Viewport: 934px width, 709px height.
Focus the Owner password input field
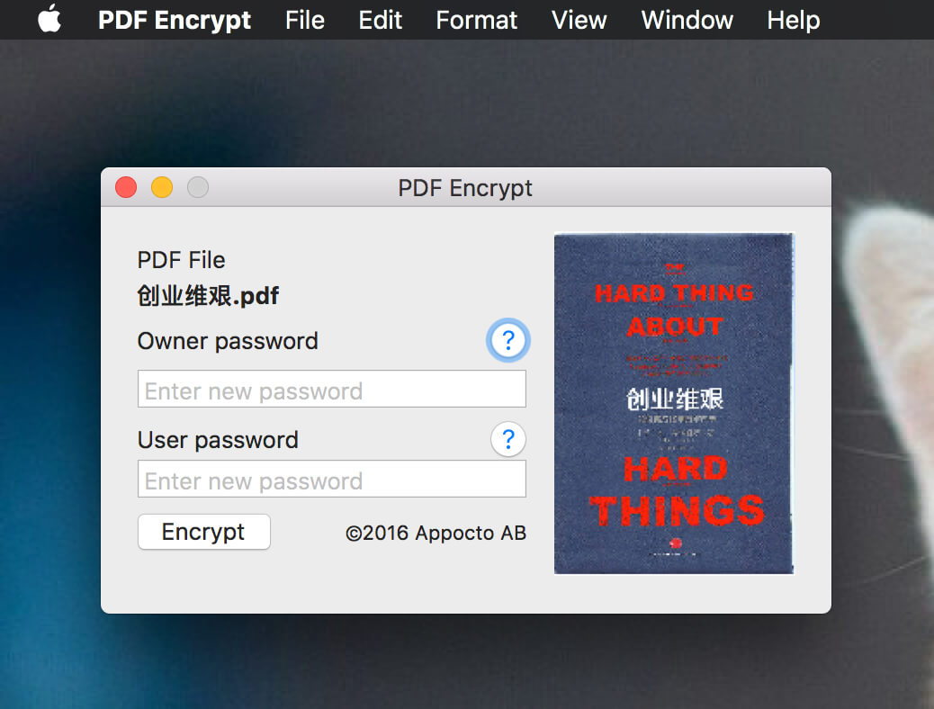click(332, 389)
